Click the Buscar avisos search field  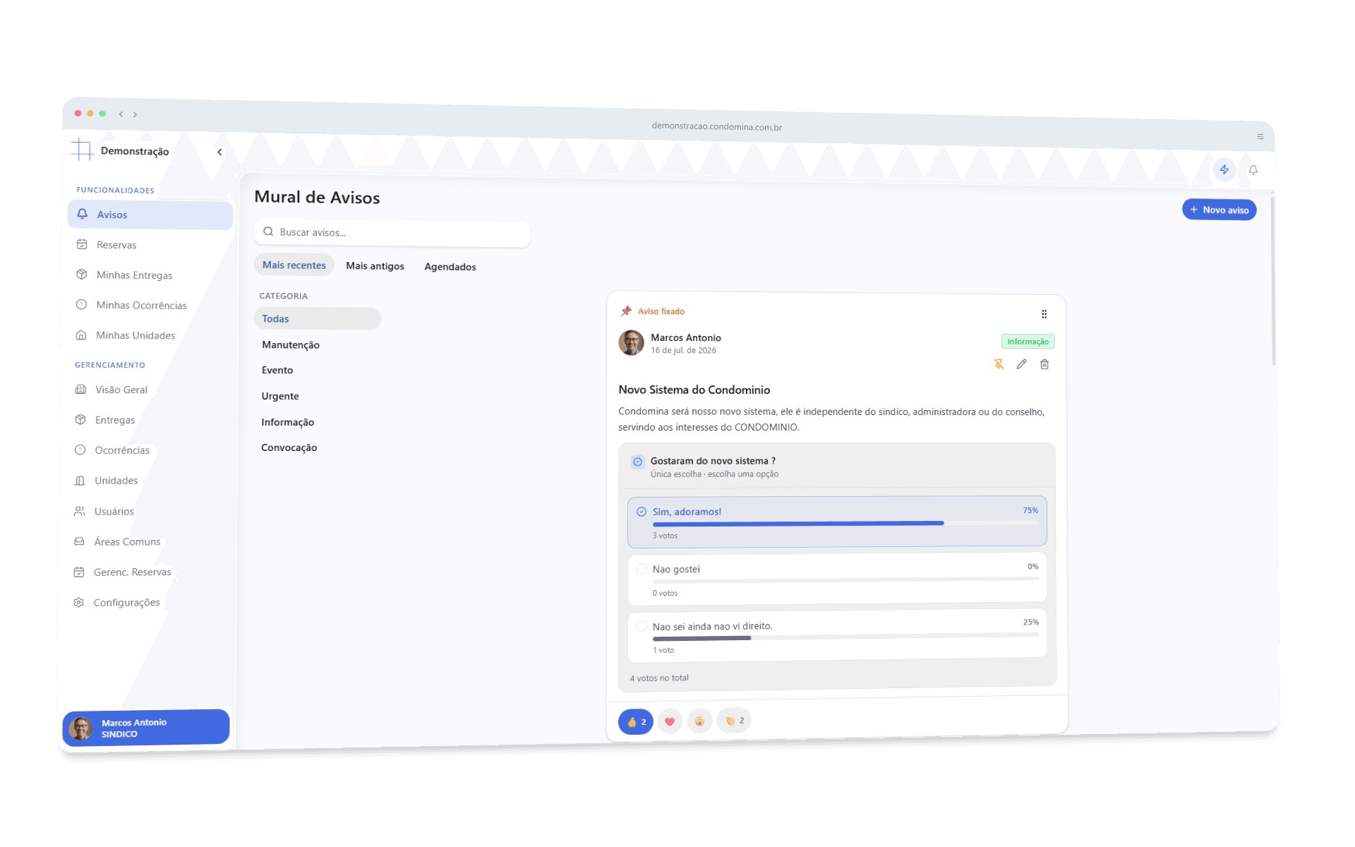[392, 233]
